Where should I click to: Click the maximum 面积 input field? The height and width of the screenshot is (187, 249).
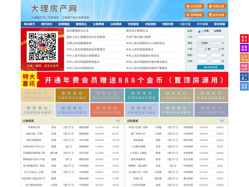pyautogui.click(x=216, y=55)
